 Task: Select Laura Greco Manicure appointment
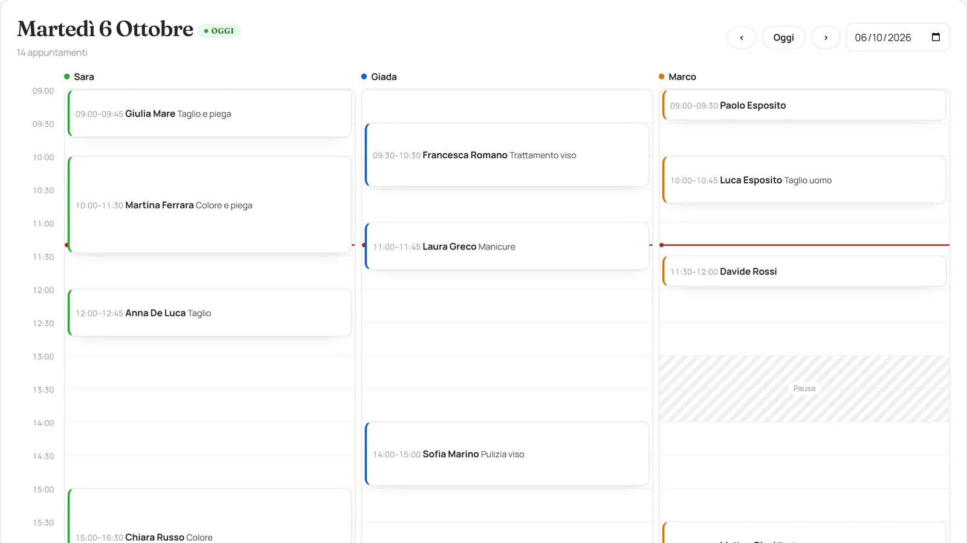[507, 246]
